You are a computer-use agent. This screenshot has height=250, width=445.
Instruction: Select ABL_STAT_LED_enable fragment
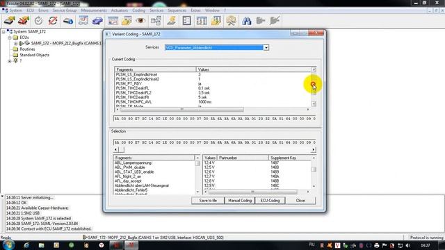(x=134, y=172)
